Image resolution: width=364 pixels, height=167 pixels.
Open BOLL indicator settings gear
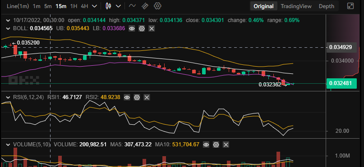[142, 29]
